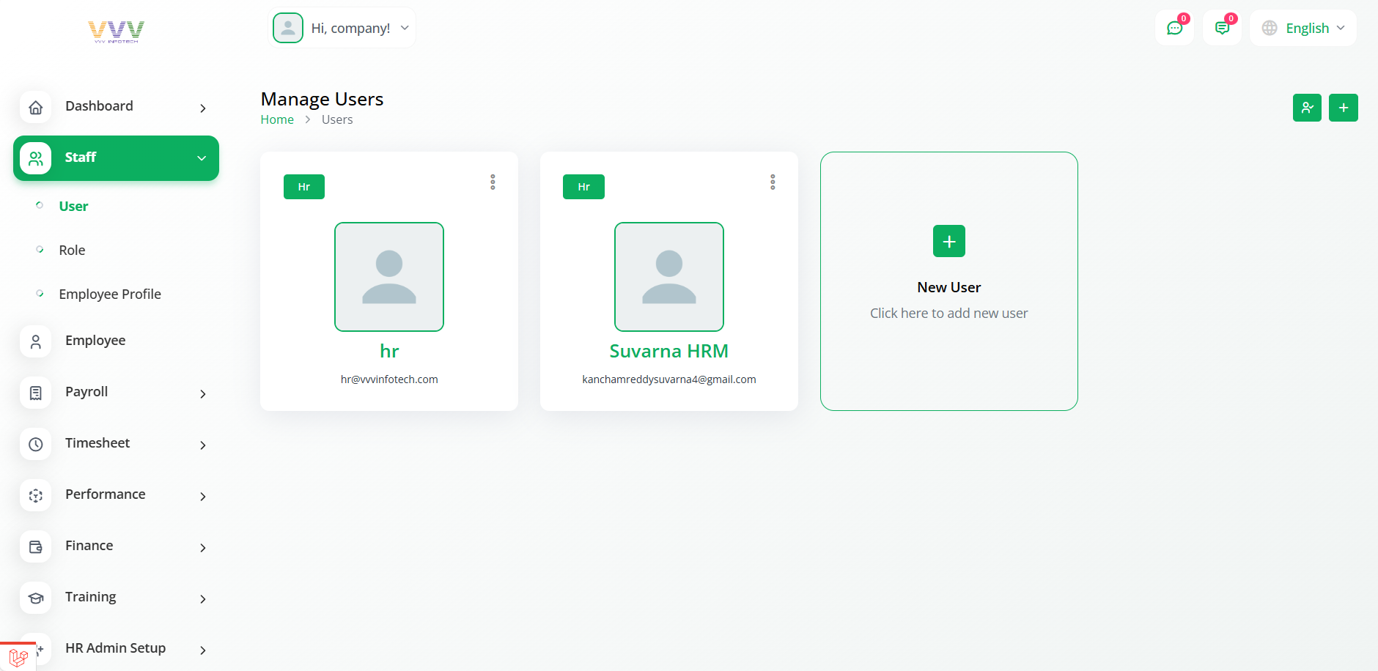The image size is (1378, 671).
Task: Click the user log icon button
Action: click(1307, 108)
